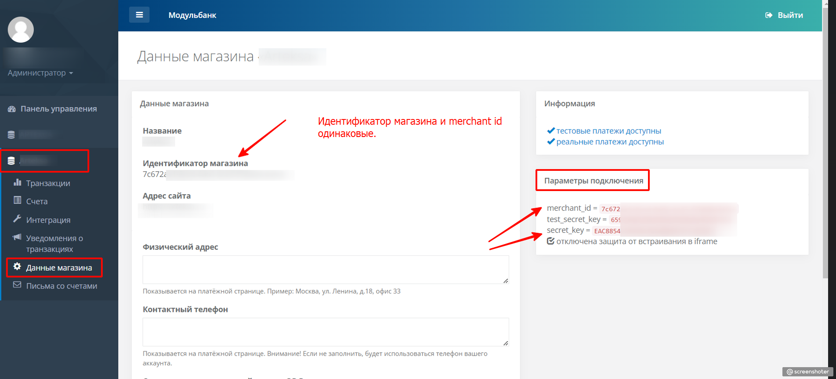Click the megaphone notifications icon
The width and height of the screenshot is (836, 379).
[x=17, y=238]
